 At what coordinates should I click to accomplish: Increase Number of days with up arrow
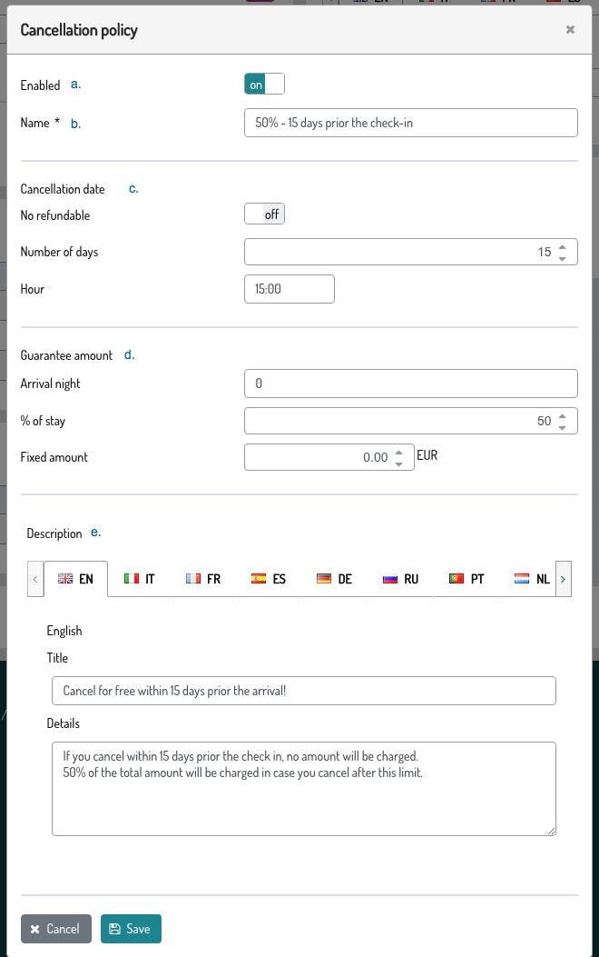[563, 246]
